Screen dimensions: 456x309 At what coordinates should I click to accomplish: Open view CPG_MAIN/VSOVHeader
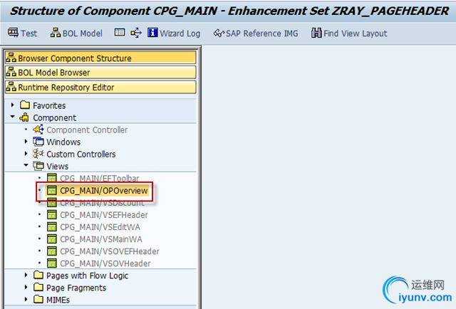[105, 264]
